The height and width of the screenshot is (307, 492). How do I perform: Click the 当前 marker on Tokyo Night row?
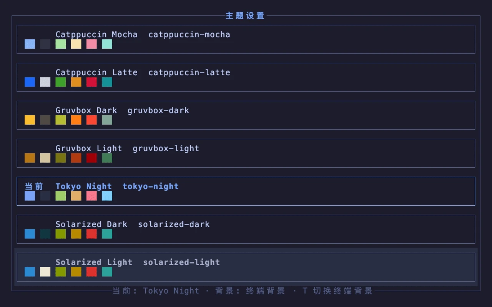coord(34,187)
